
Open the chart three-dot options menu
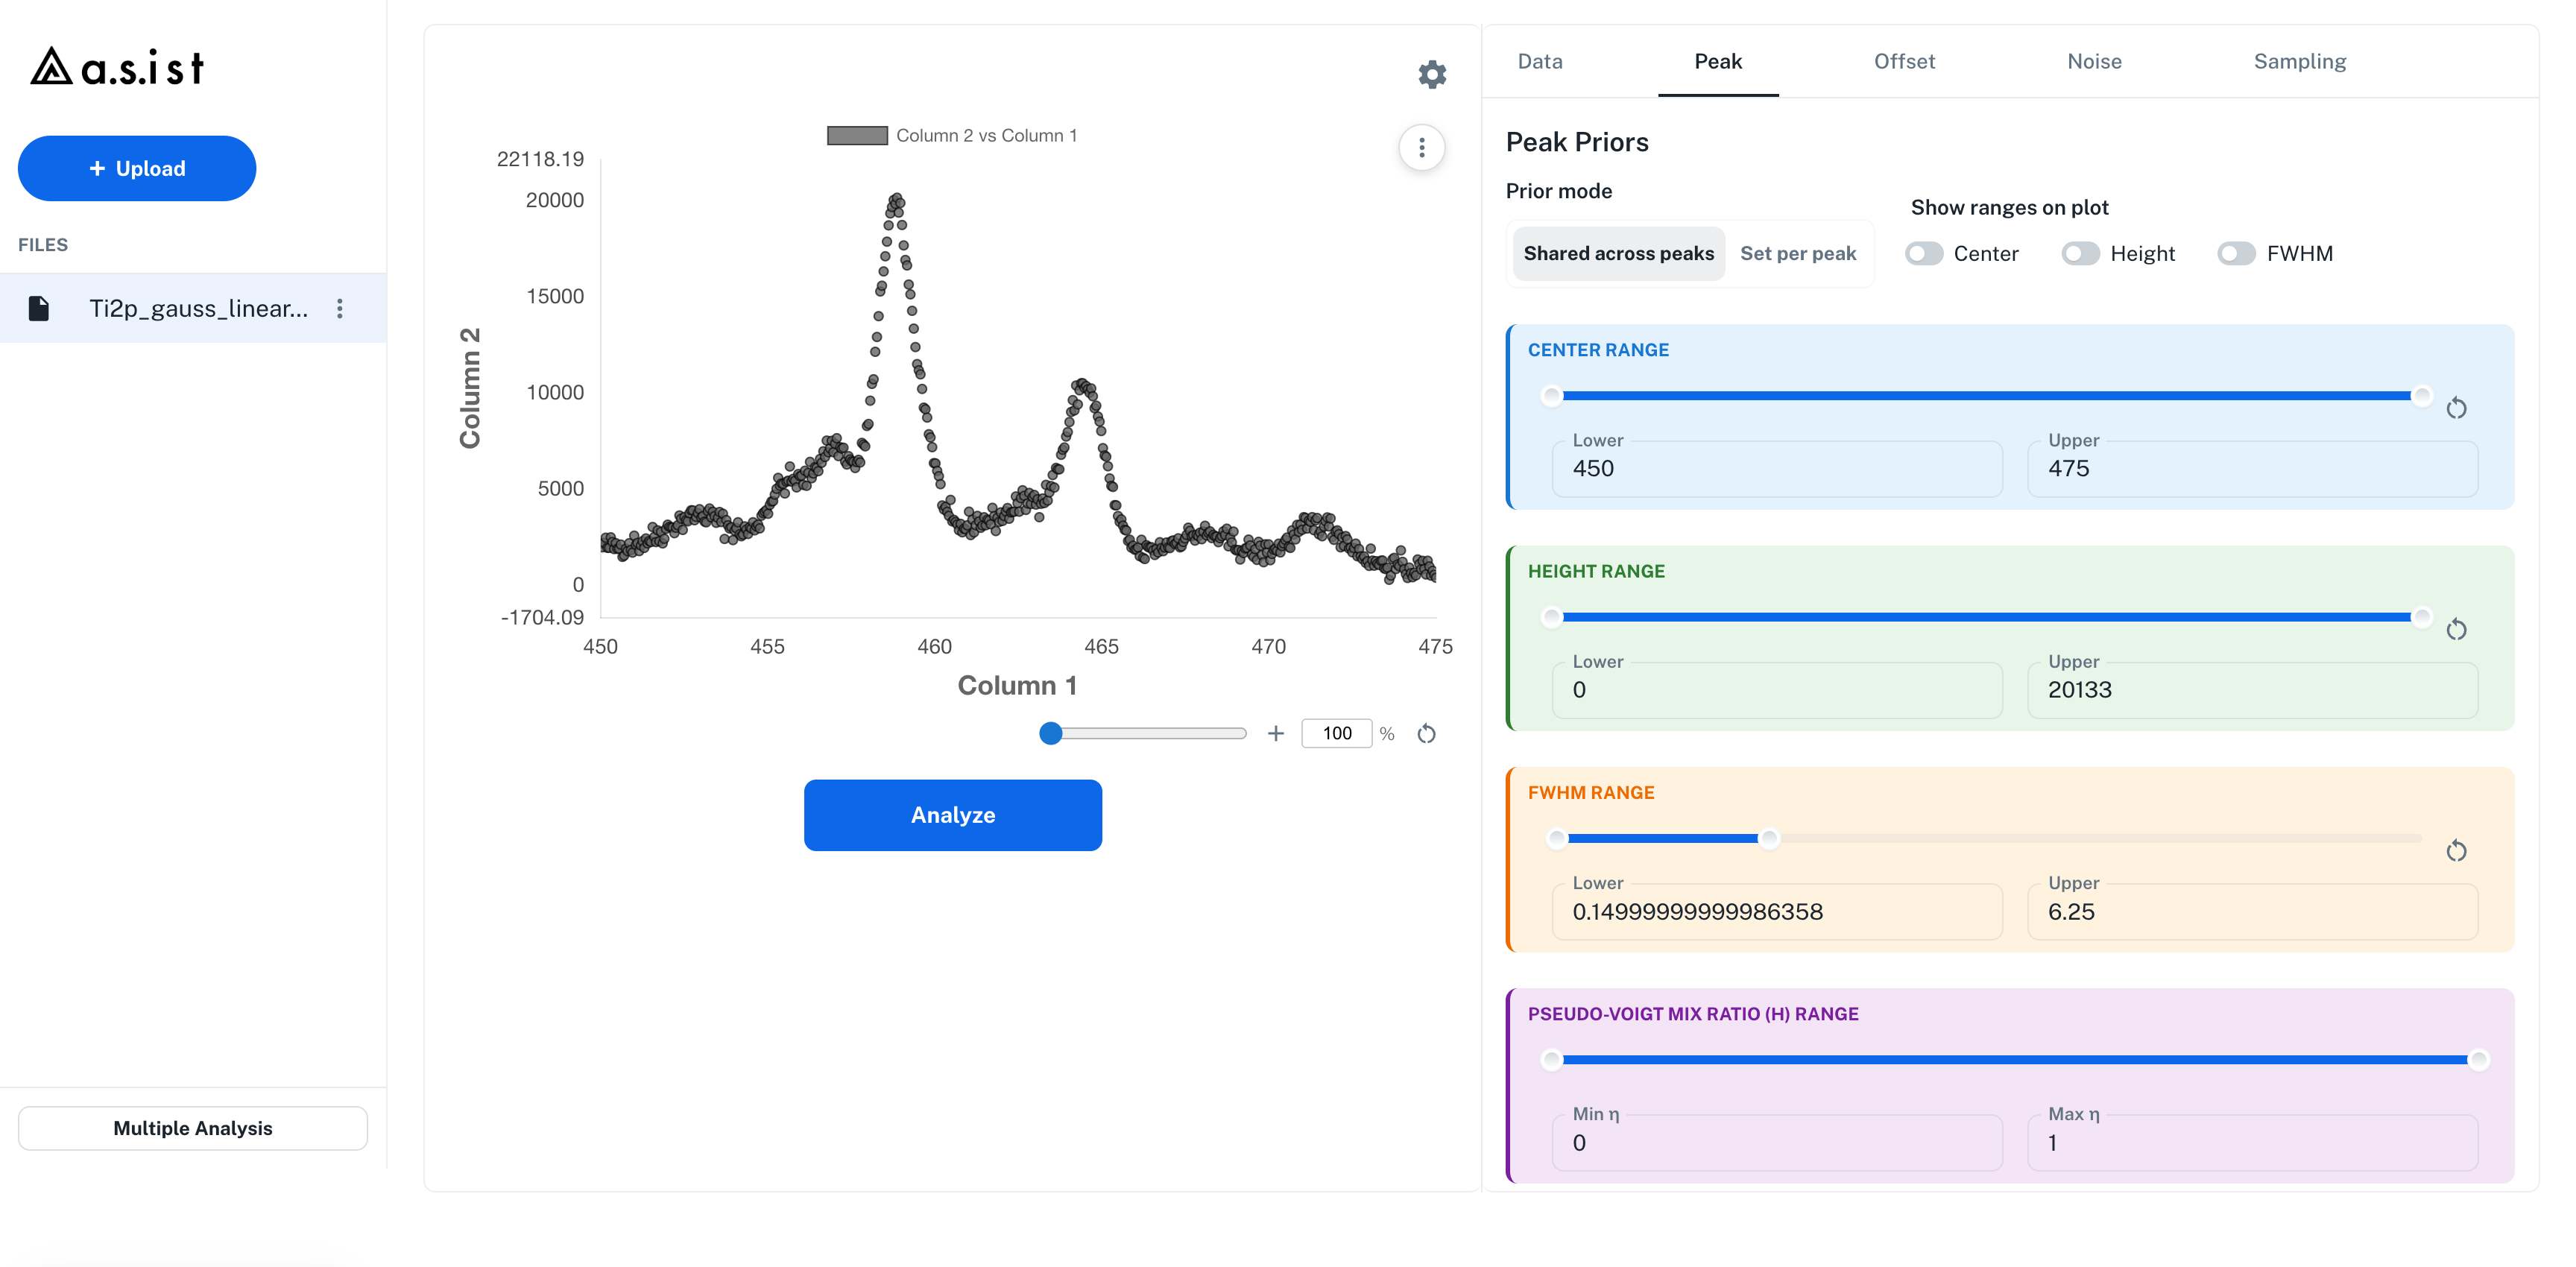(1421, 148)
